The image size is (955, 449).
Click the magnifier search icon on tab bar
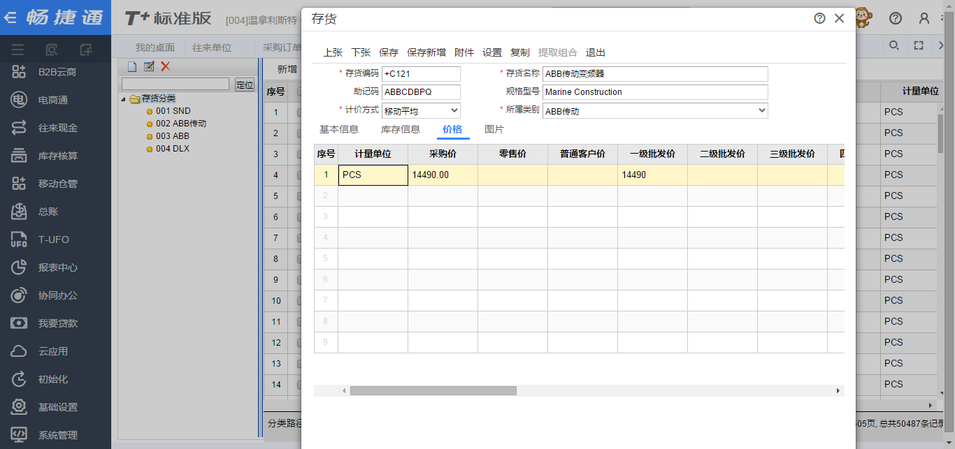(x=894, y=45)
